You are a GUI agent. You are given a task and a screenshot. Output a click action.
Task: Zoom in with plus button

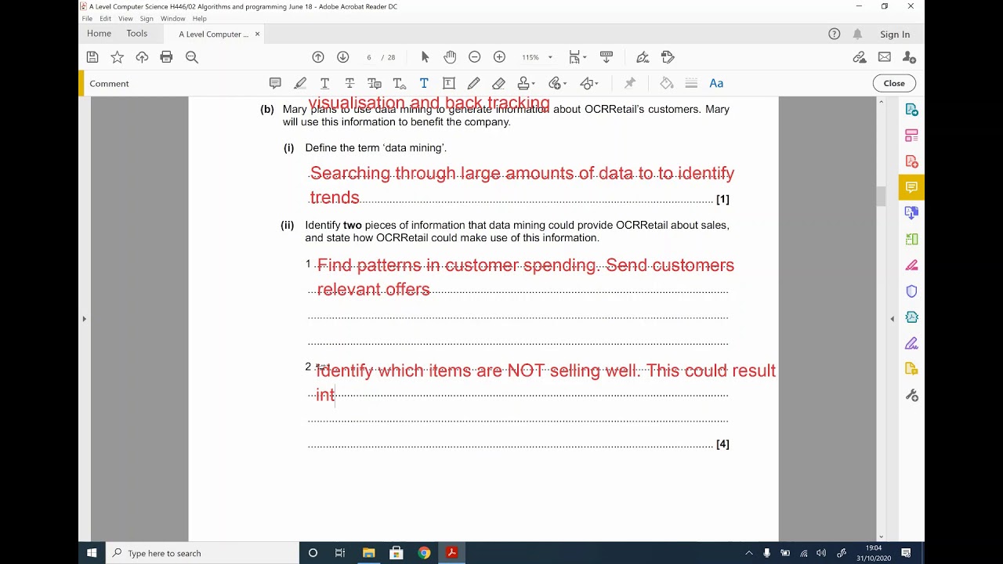click(499, 57)
